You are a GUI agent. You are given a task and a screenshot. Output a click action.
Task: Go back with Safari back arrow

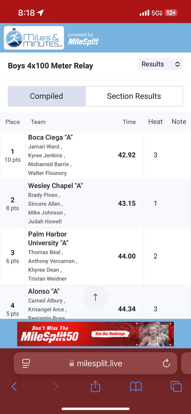(x=14, y=386)
